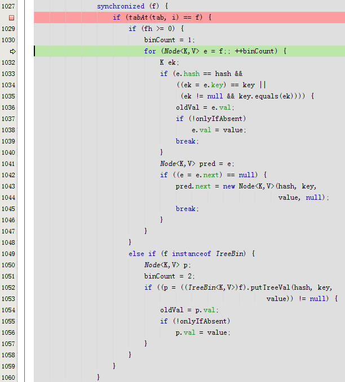345x382 pixels.
Task: Click 'e.key' field on line 1034
Action: click(x=213, y=85)
